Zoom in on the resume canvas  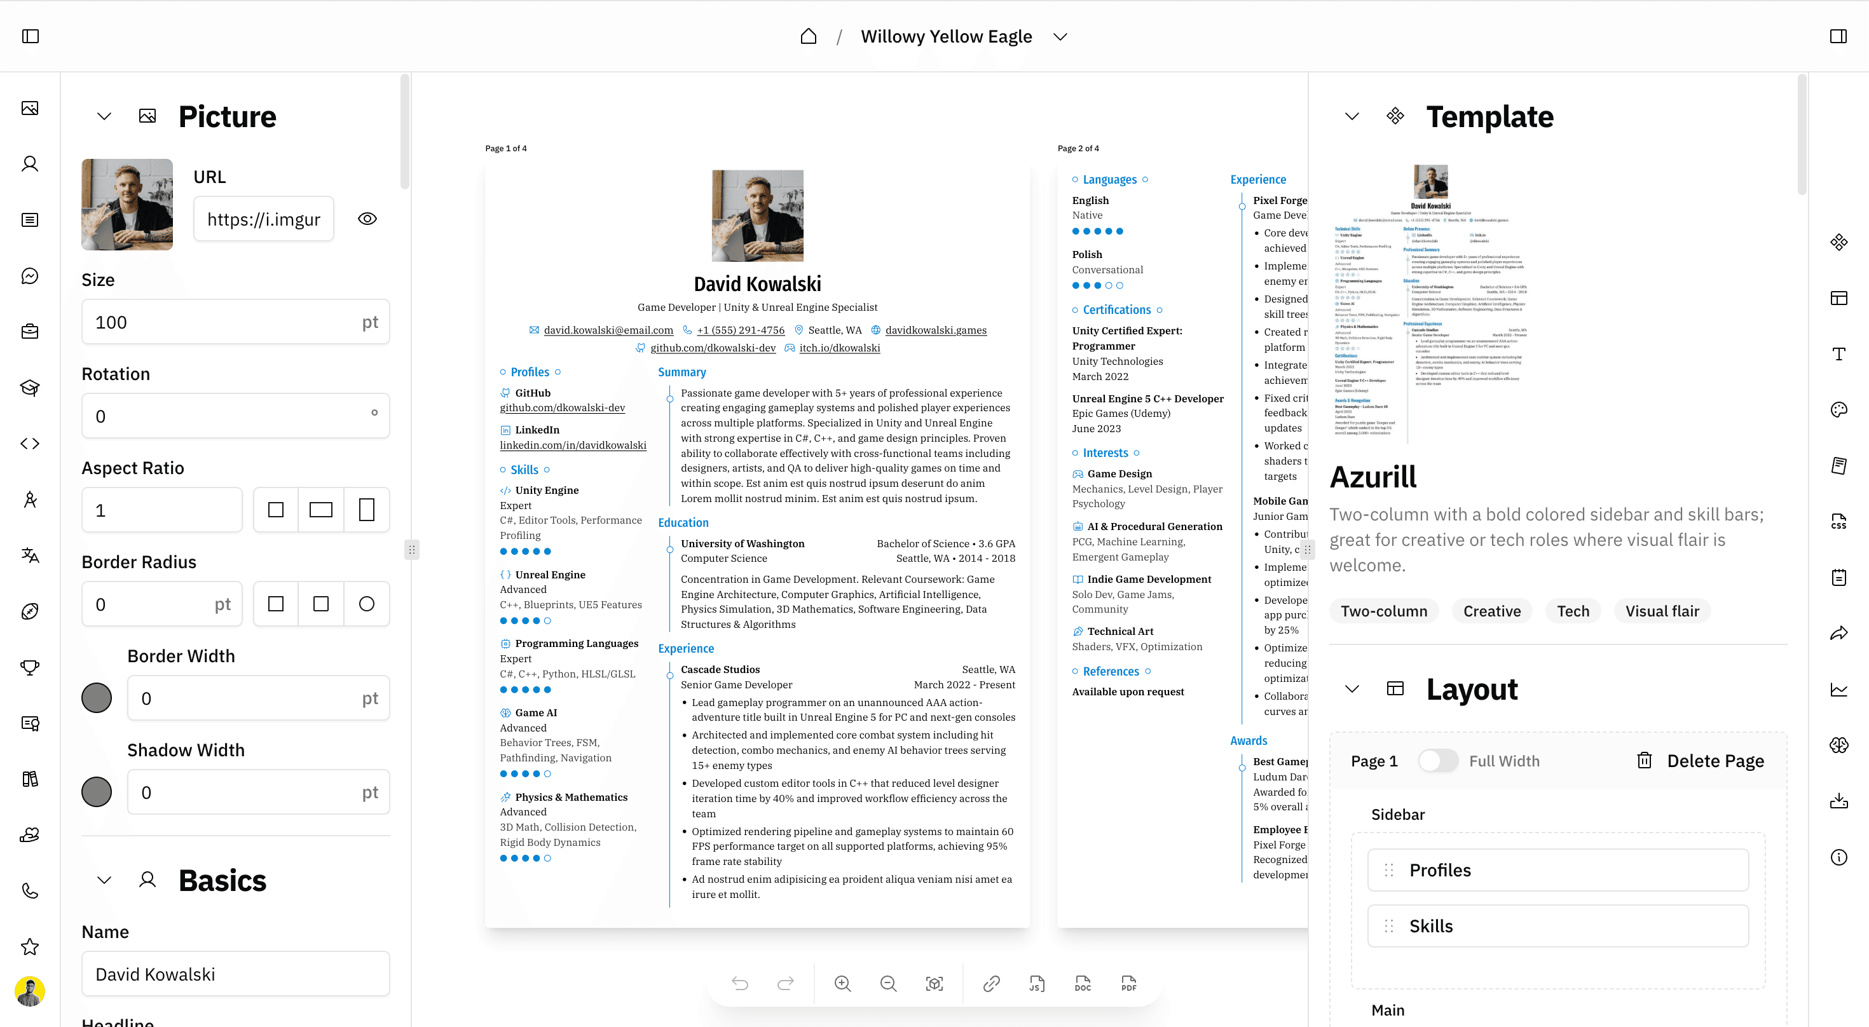tap(842, 984)
